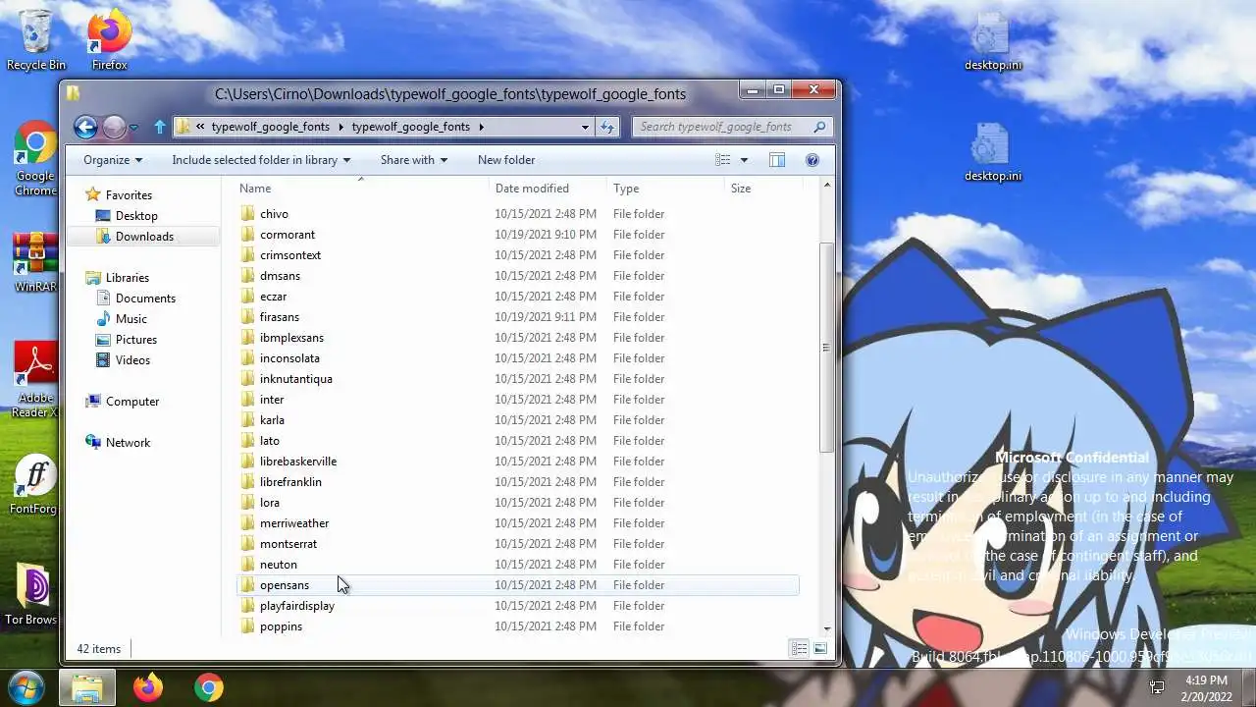
Task: Open address bar history dropdown arrow
Action: coord(585,127)
